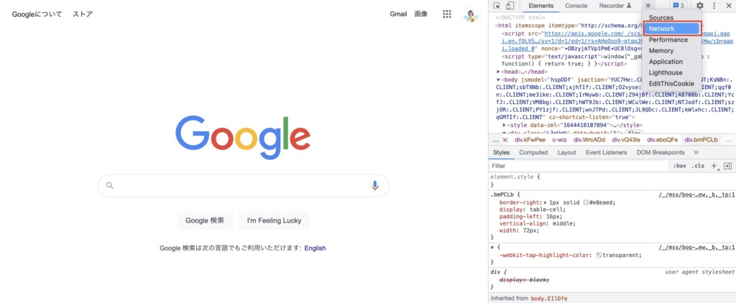Open stylesheet source link beside .bmPCLb rule
This screenshot has height=303, width=736.
pyautogui.click(x=697, y=194)
